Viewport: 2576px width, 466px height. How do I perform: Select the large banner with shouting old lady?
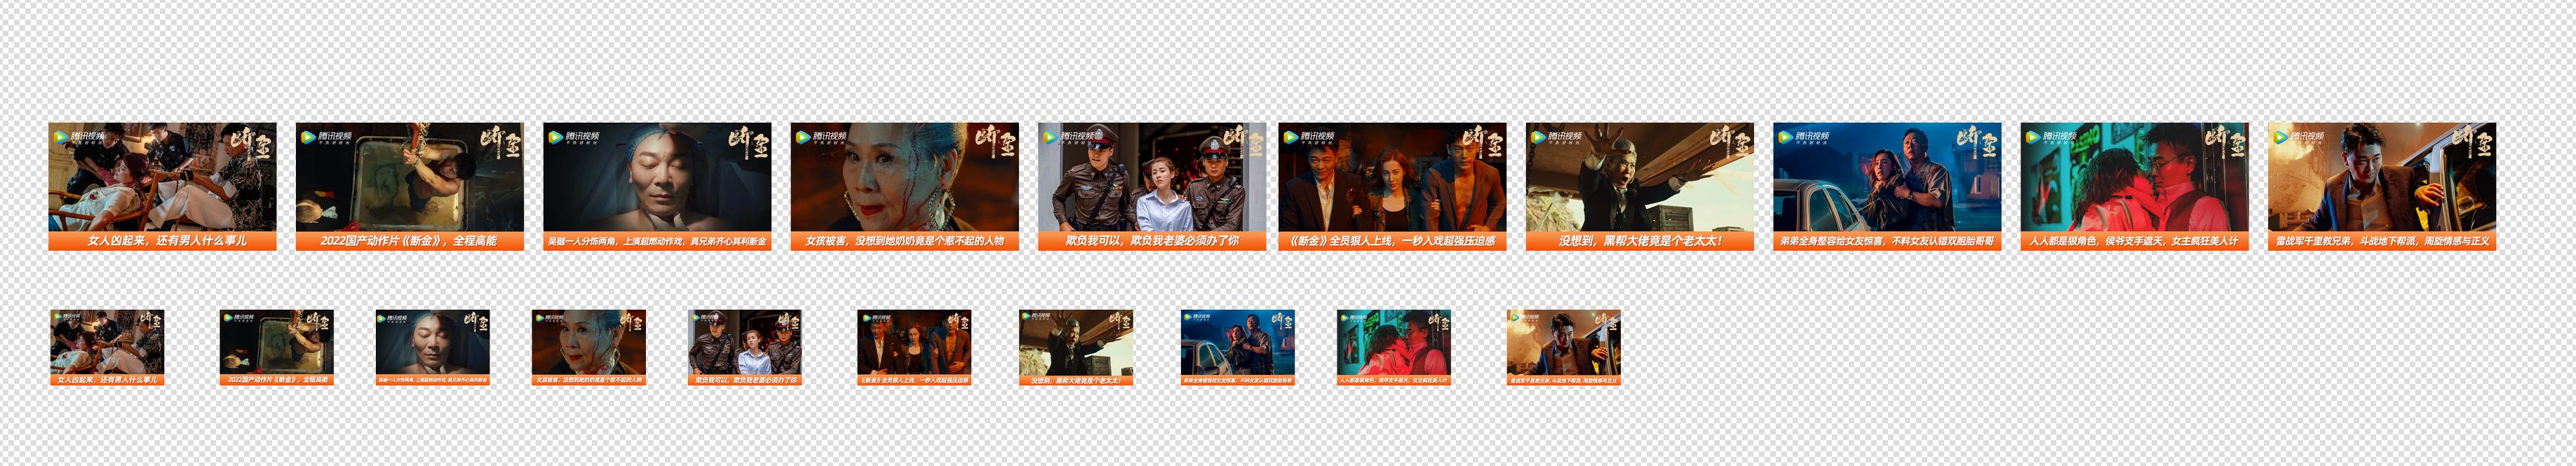[1640, 186]
